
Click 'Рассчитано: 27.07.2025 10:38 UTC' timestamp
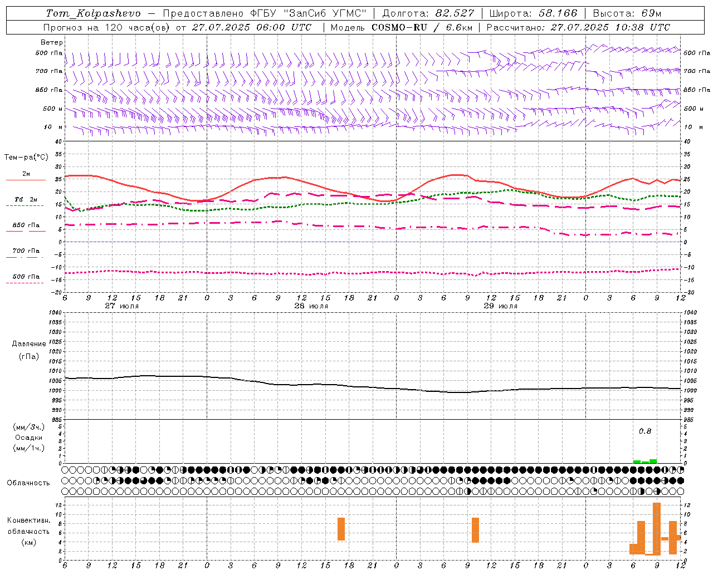click(x=578, y=27)
